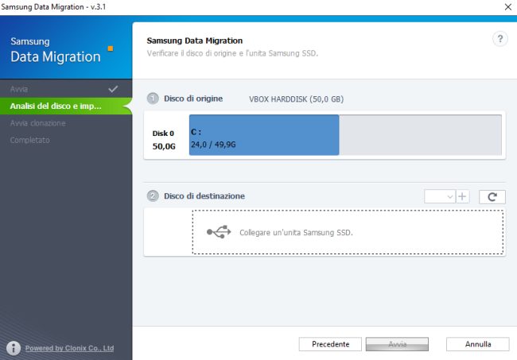
Task: Select Analisi del disco sidebar step
Action: click(x=56, y=106)
